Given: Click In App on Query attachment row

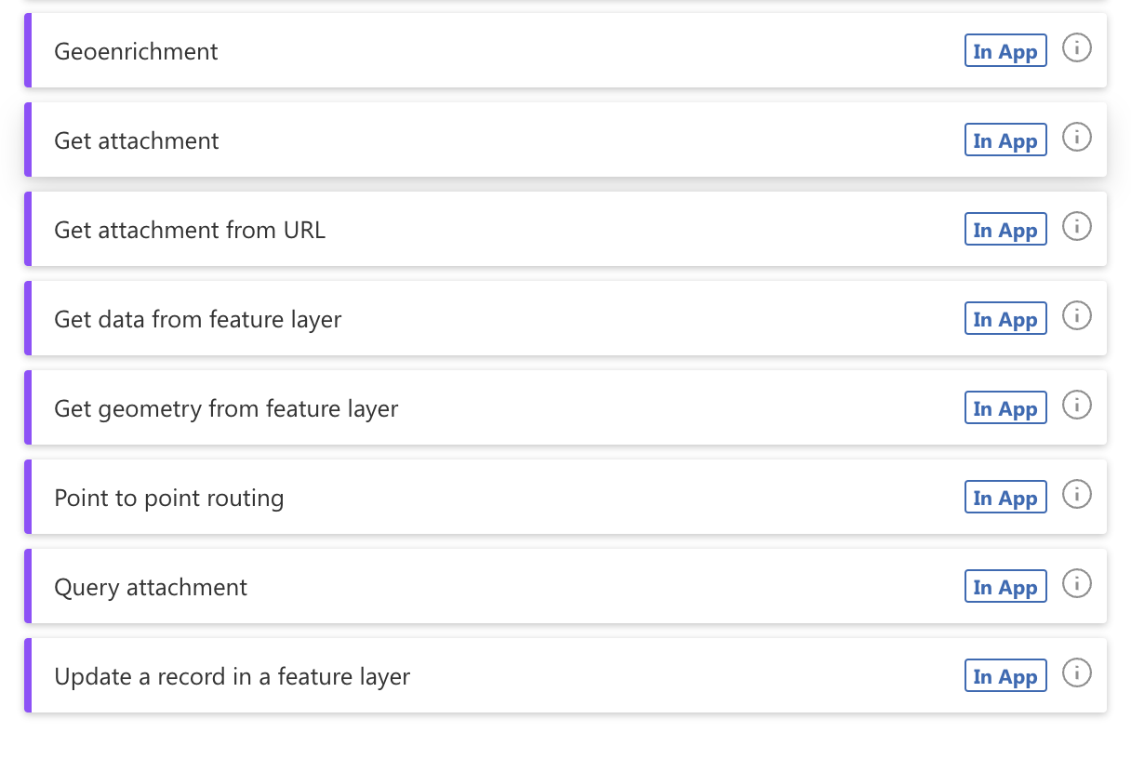Looking at the screenshot, I should point(1005,586).
